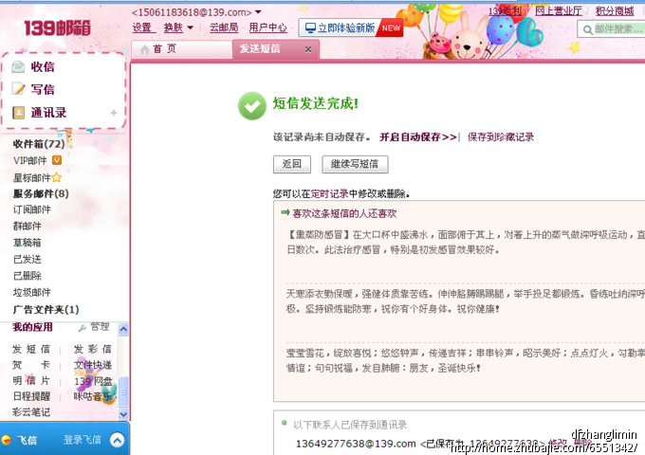Screen dimensions: 645x455
Task: Click 开启自动保存>> link
Action: (x=418, y=136)
